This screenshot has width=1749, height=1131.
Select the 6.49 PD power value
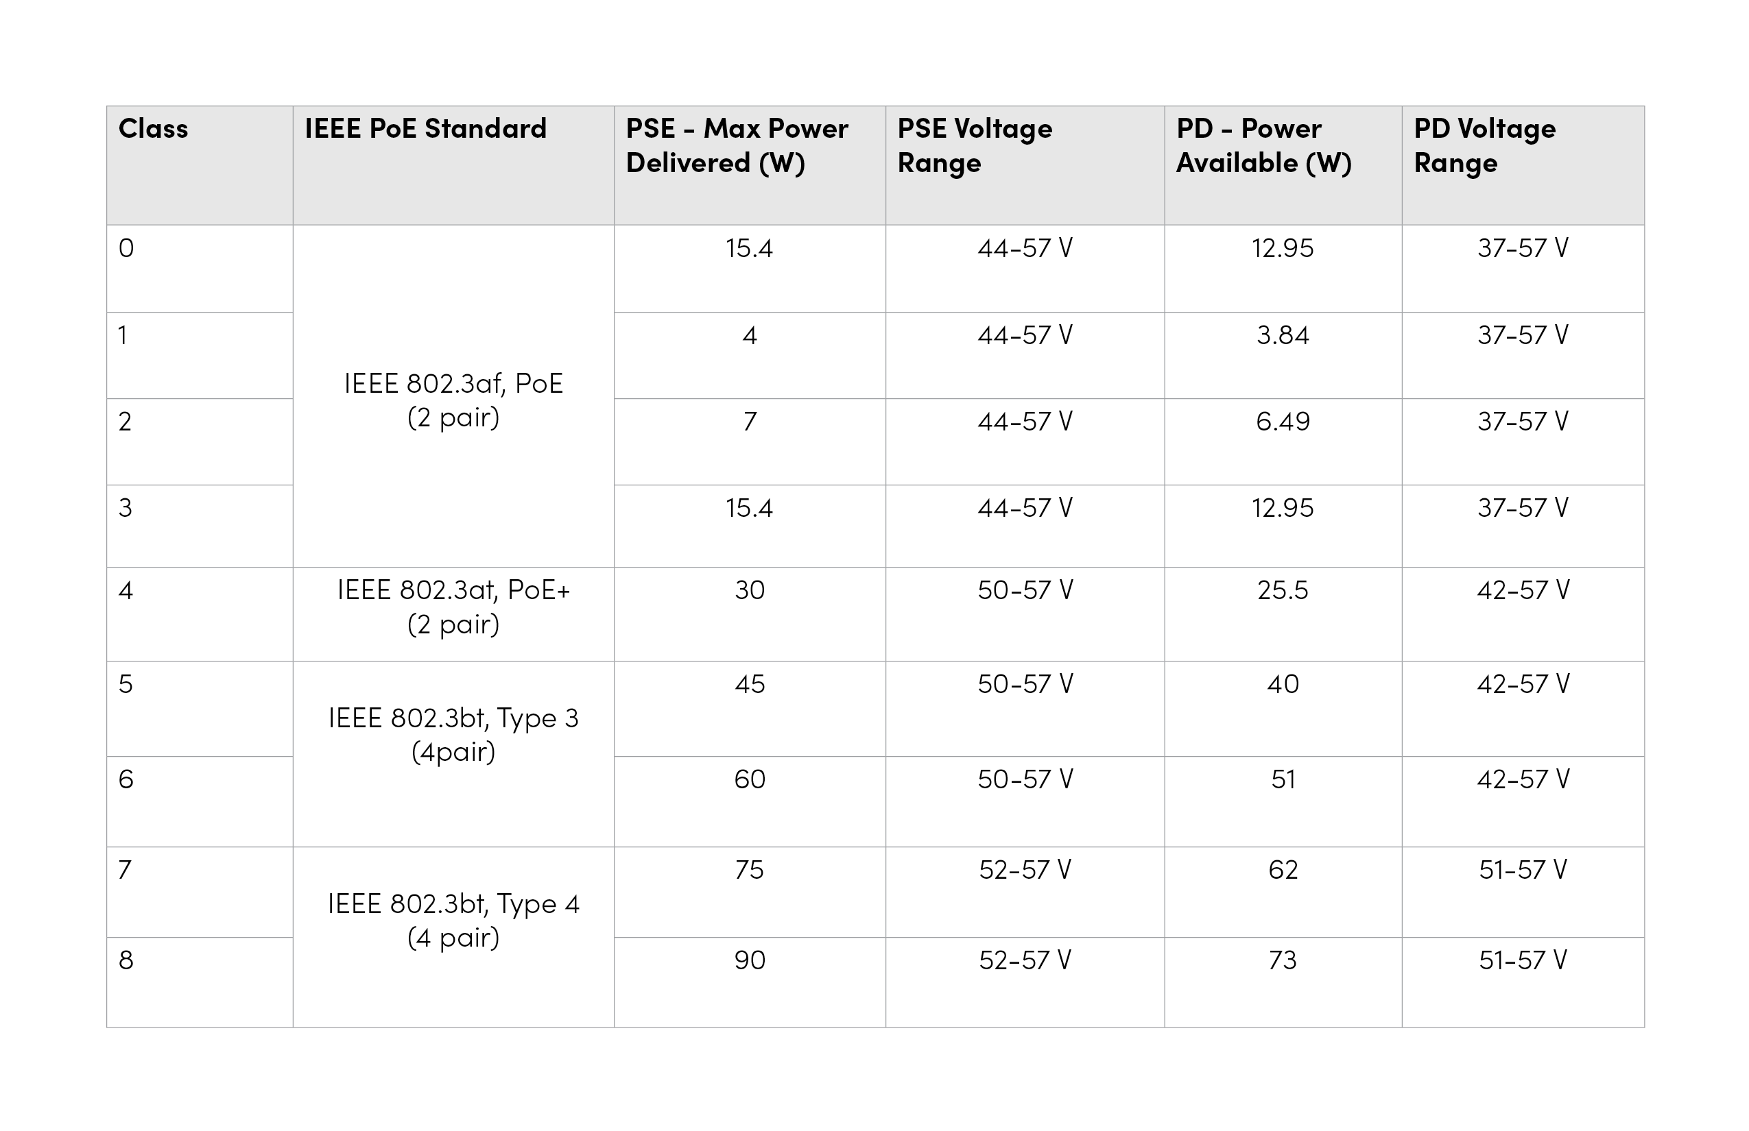[x=1283, y=422]
